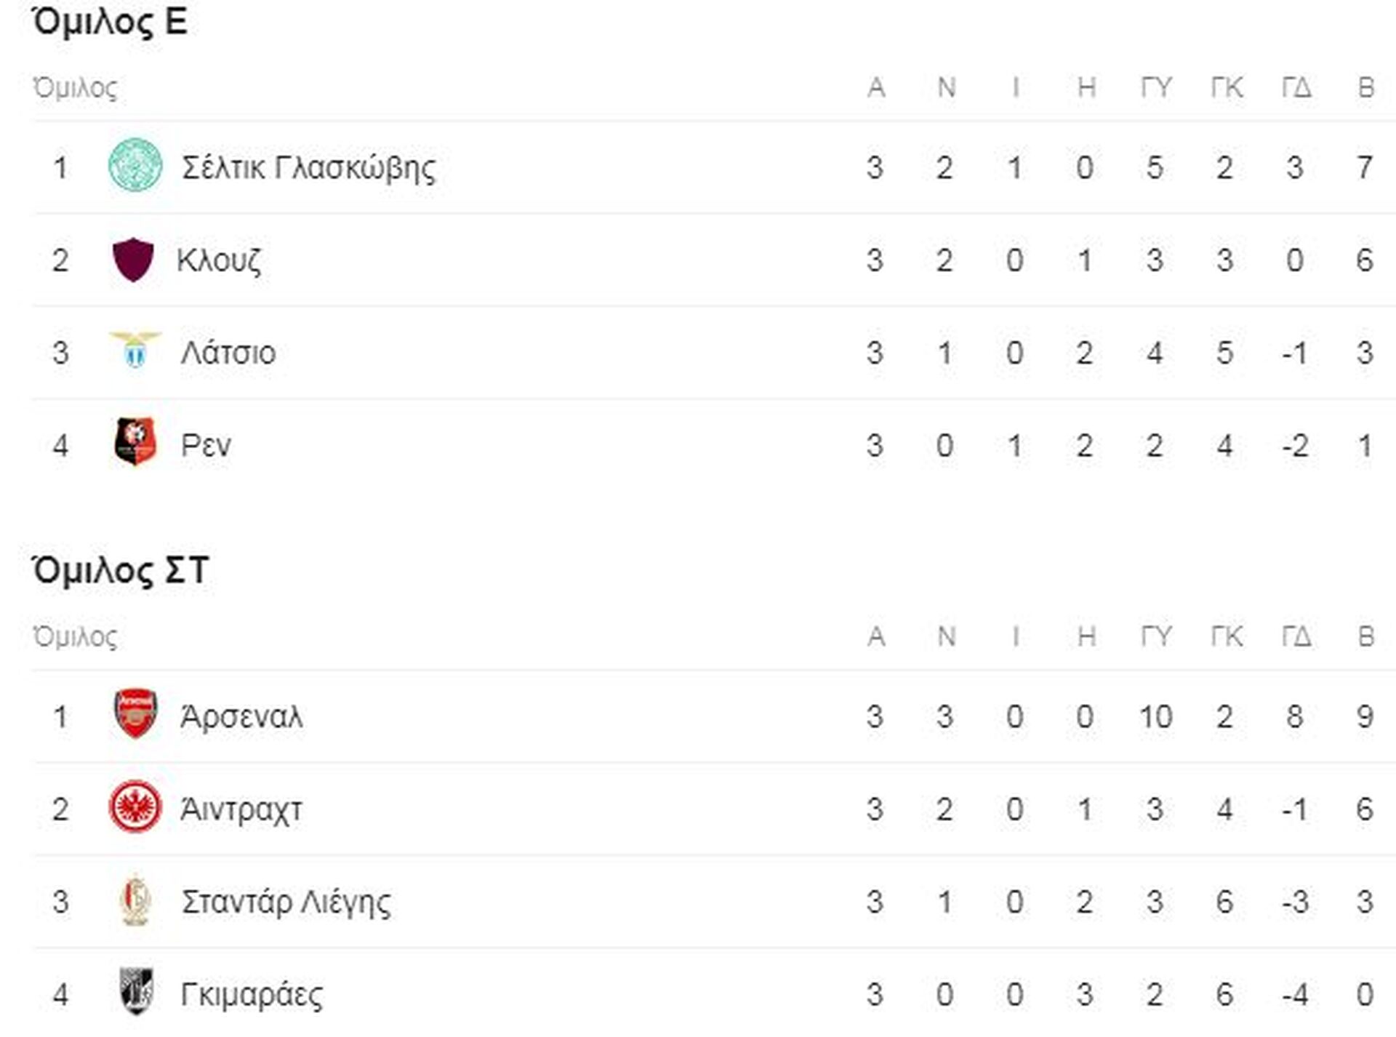This screenshot has width=1396, height=1037.
Task: Click the Guimarães club crest
Action: click(135, 991)
